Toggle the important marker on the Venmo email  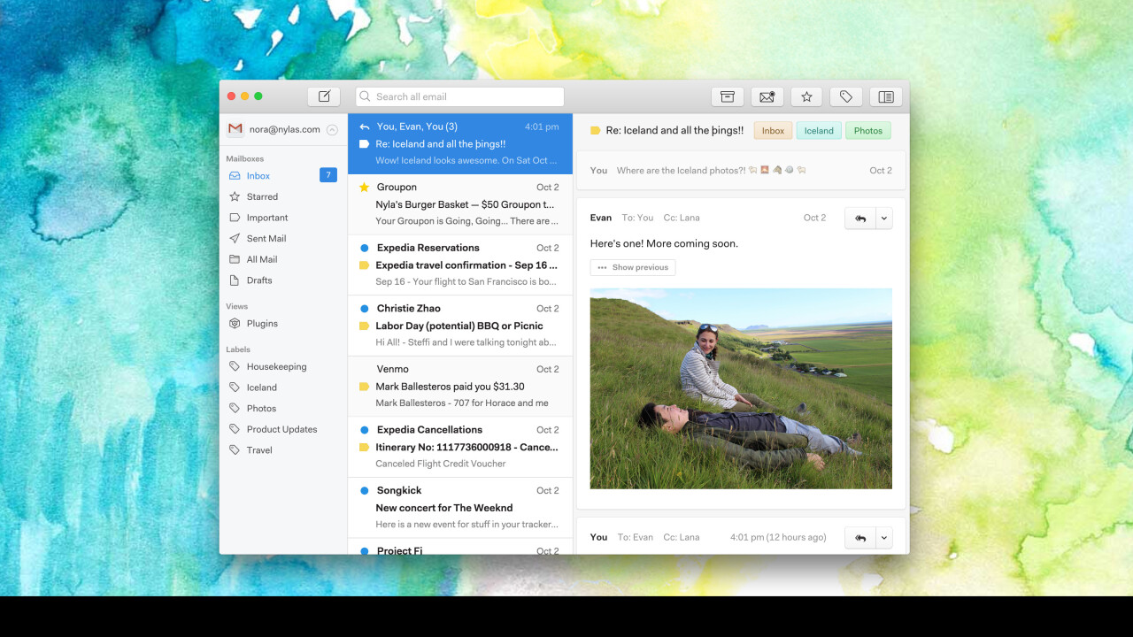point(364,387)
